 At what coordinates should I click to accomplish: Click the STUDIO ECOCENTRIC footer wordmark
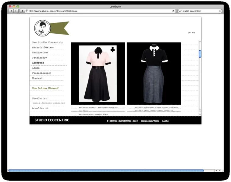(52, 120)
